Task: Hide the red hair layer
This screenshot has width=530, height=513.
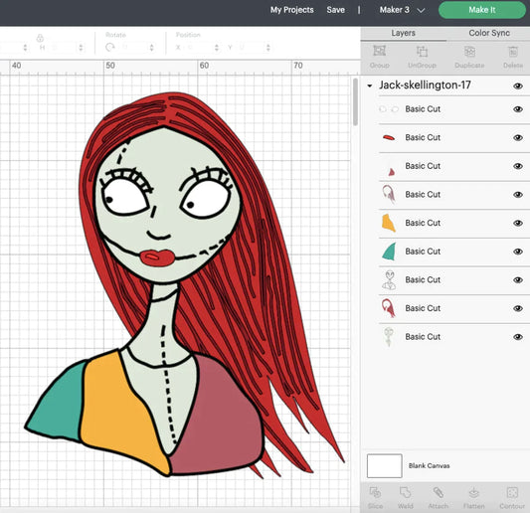Action: click(518, 308)
